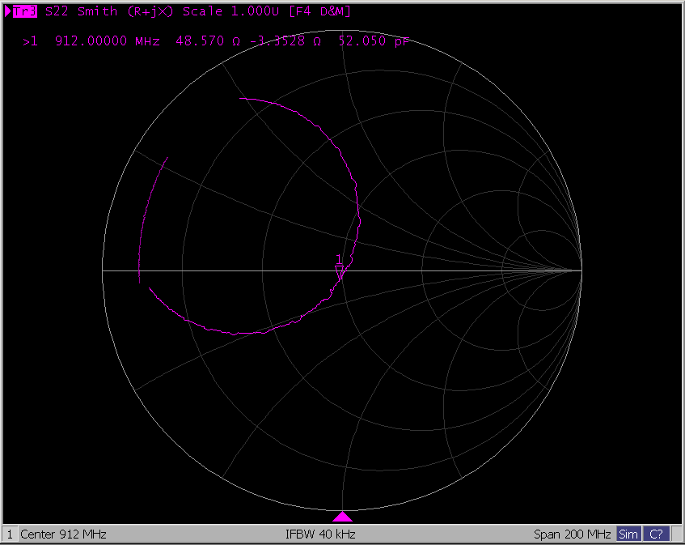685x545 pixels.
Task: Click the Center 912 MHz field
Action: [63, 534]
